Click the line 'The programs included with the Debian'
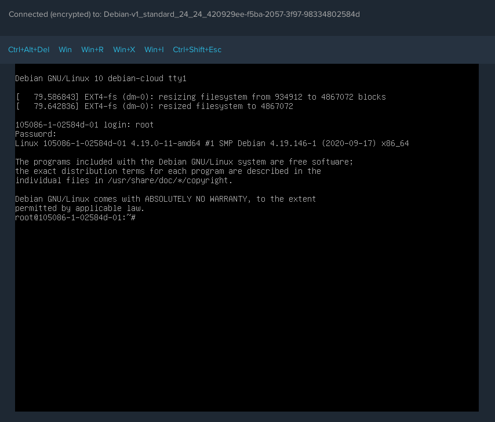The image size is (495, 422). [x=184, y=162]
